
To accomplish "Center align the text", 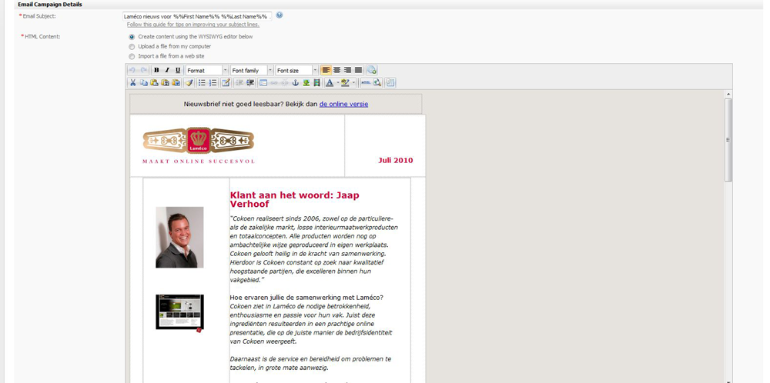I will (336, 70).
